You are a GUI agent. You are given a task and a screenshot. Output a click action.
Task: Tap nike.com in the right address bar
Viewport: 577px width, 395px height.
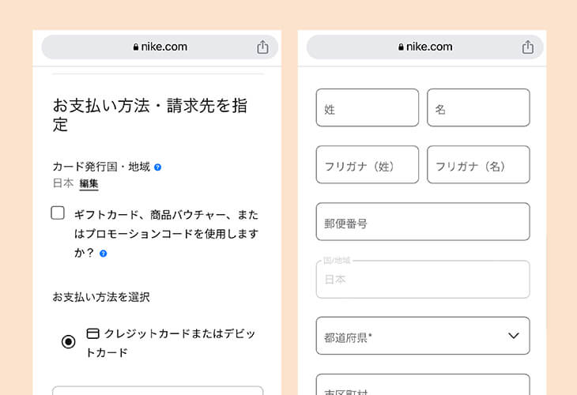pyautogui.click(x=430, y=47)
